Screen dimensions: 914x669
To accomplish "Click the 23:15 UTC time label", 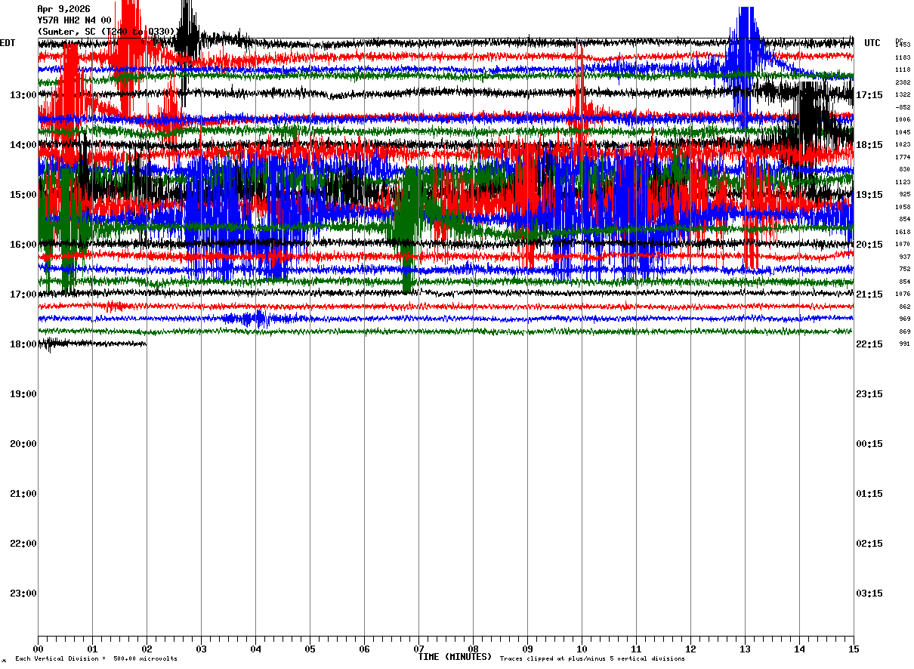I will coord(870,394).
